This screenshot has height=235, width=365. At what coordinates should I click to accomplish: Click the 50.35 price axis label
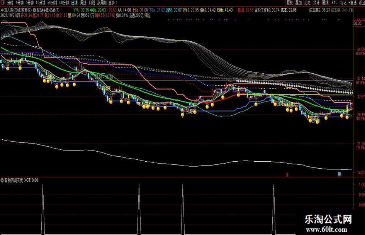[358, 24]
